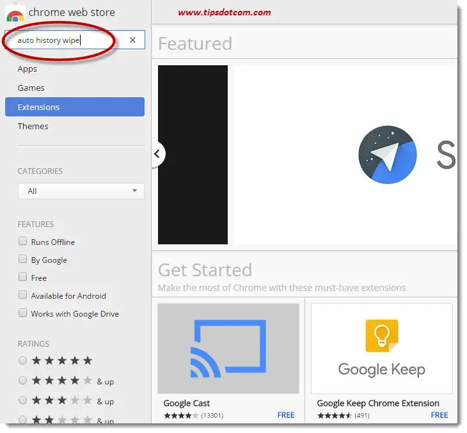
Task: Click FREE button for Google Keep
Action: (439, 415)
